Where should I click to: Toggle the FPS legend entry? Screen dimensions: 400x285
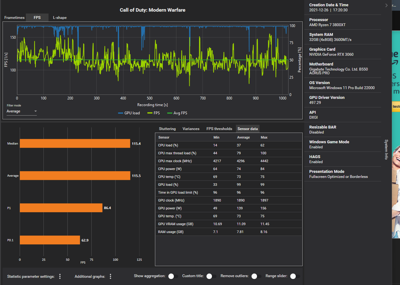pos(154,113)
